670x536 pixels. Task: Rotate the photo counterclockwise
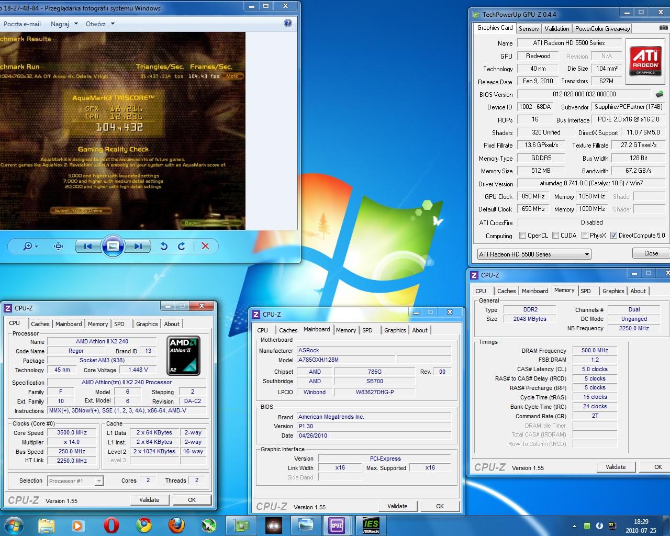coord(164,246)
